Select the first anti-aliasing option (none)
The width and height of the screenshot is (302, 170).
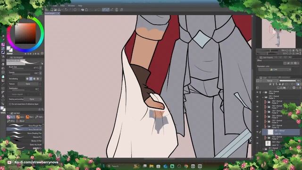click(x=27, y=79)
